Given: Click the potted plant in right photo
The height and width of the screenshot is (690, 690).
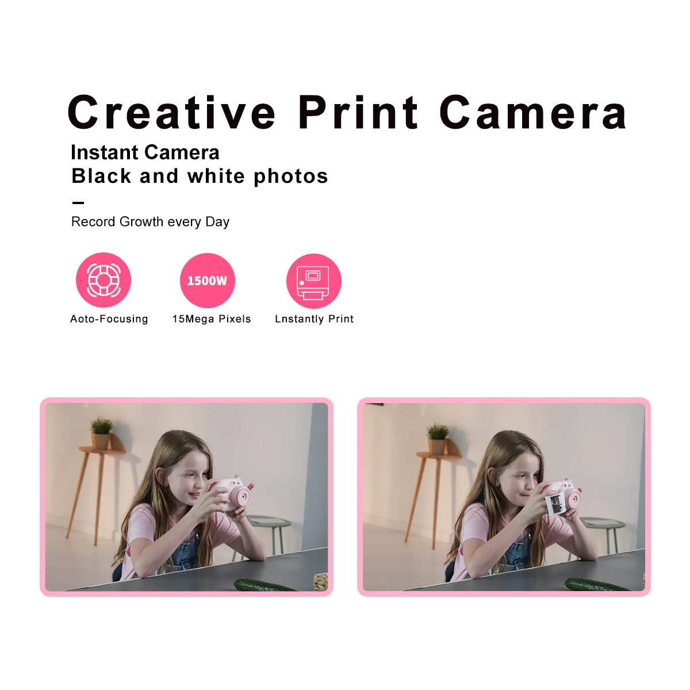Looking at the screenshot, I should tap(438, 439).
